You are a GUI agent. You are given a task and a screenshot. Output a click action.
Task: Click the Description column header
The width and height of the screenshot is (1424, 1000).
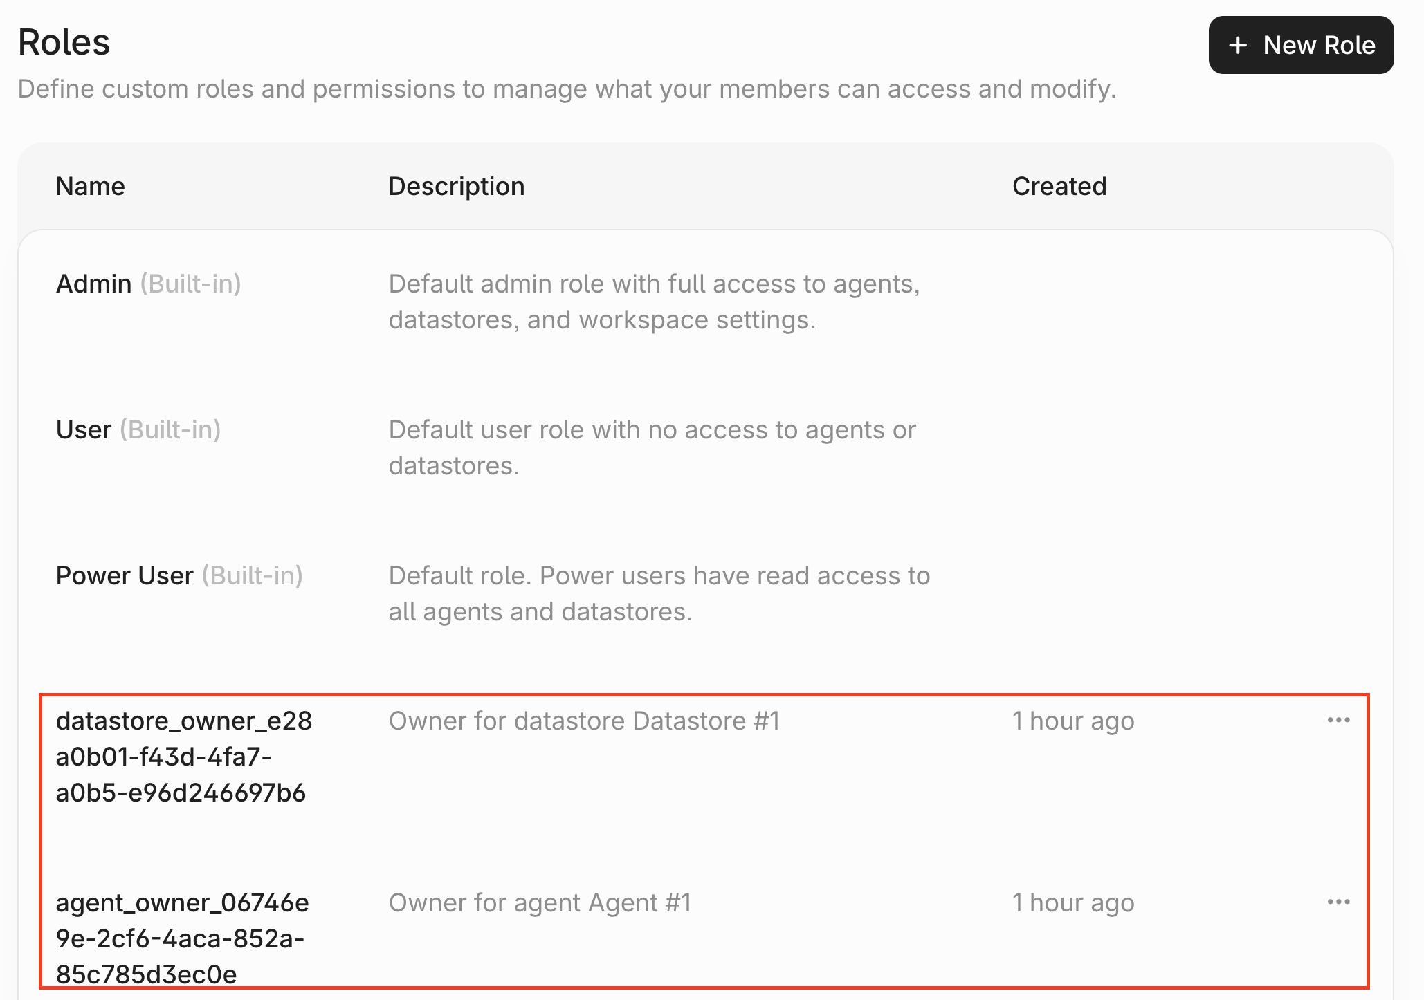coord(457,186)
